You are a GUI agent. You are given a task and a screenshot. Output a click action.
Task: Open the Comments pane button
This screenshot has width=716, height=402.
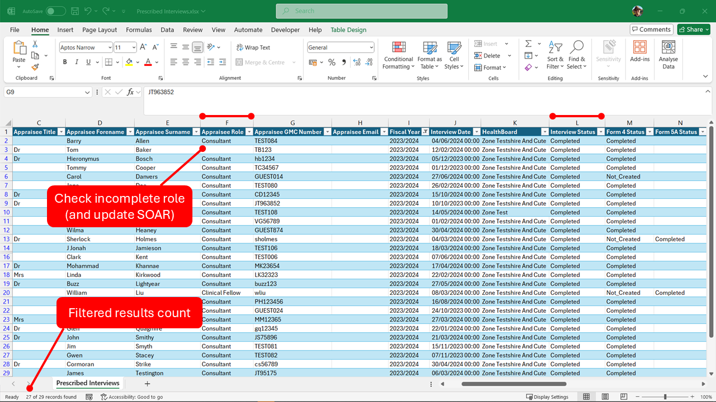pyautogui.click(x=651, y=30)
